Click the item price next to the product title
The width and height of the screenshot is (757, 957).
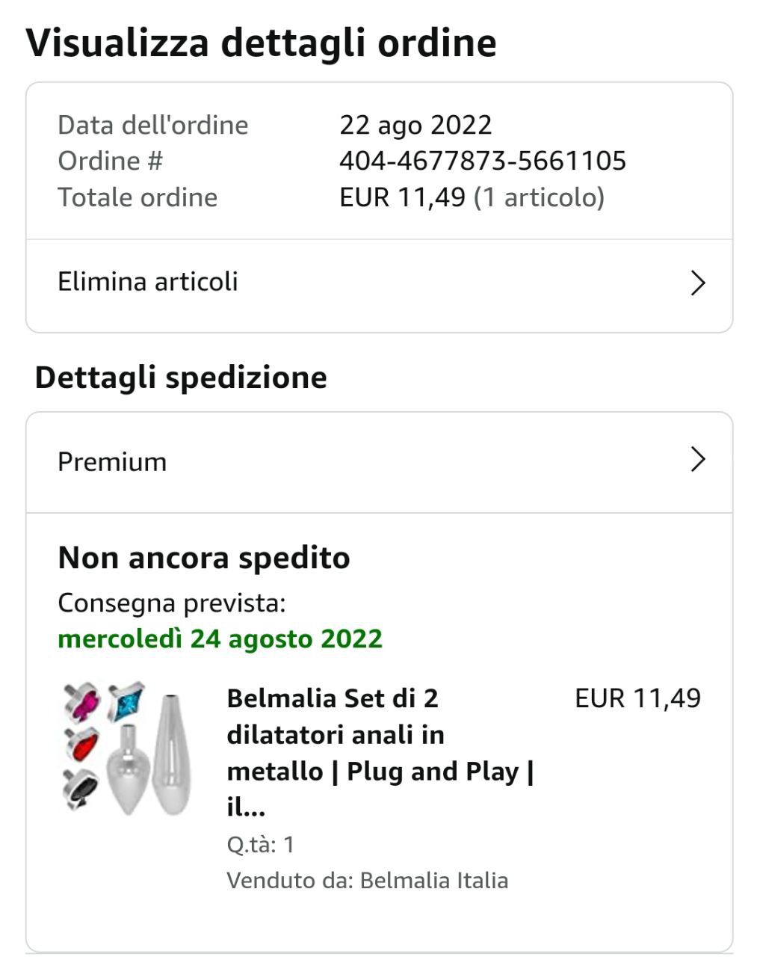pos(637,698)
